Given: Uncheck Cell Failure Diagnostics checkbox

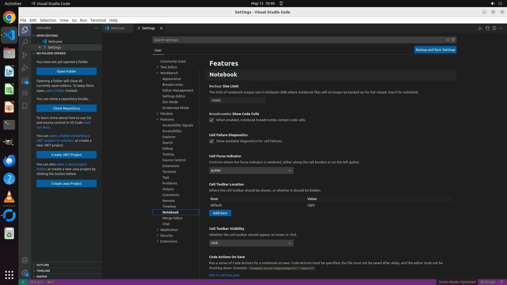Looking at the screenshot, I should 212,141.
